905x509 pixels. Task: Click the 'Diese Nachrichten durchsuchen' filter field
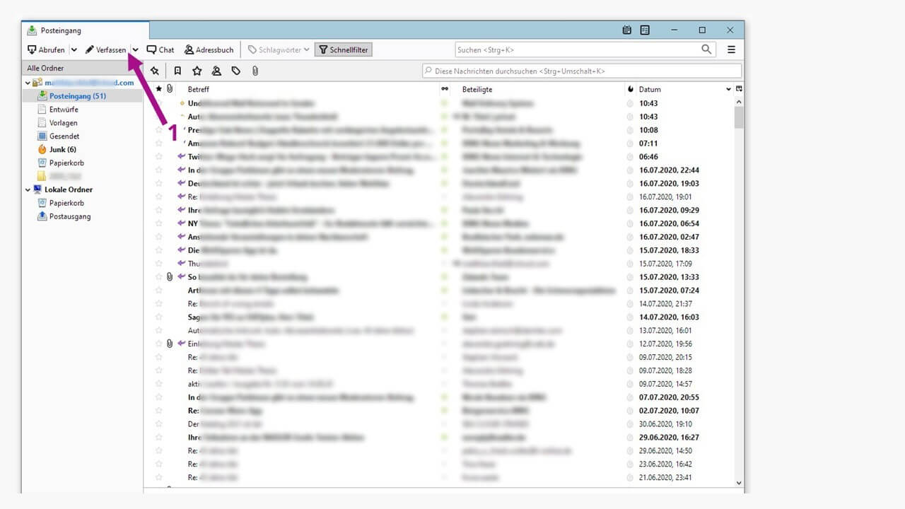coord(582,71)
